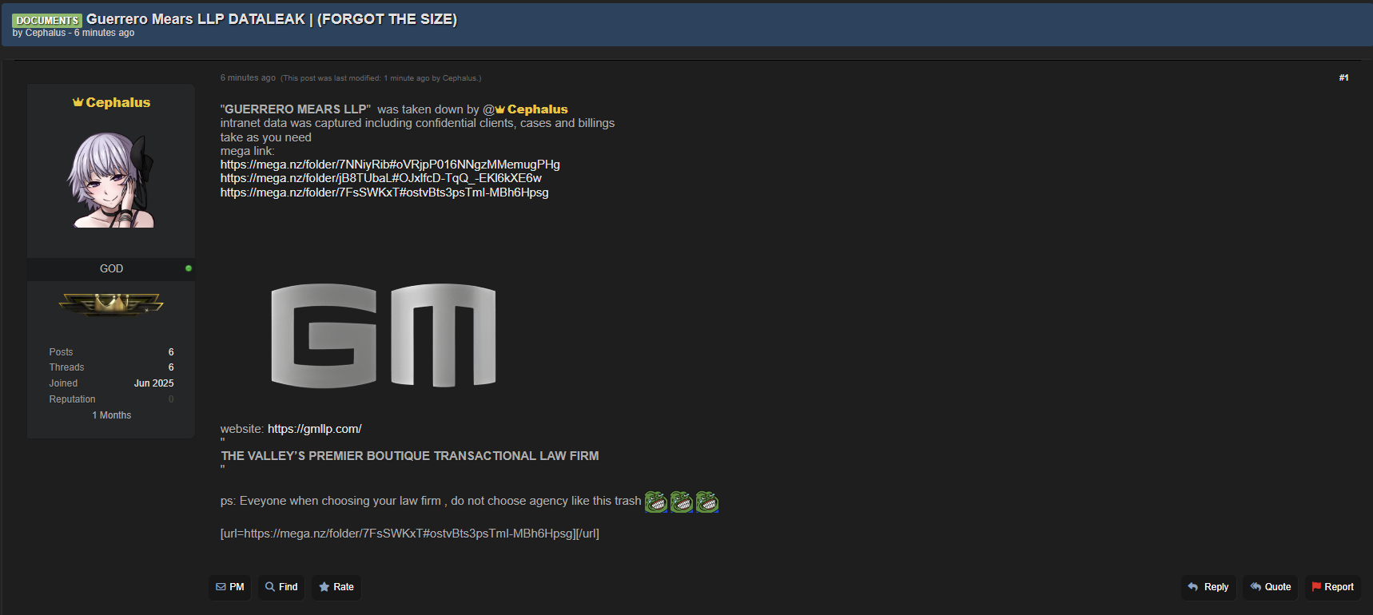The height and width of the screenshot is (615, 1373).
Task: Click the 'PREMIER BOUTIQUE TRANSACTIONAL LAW FIRM' heading text
Action: pos(454,456)
